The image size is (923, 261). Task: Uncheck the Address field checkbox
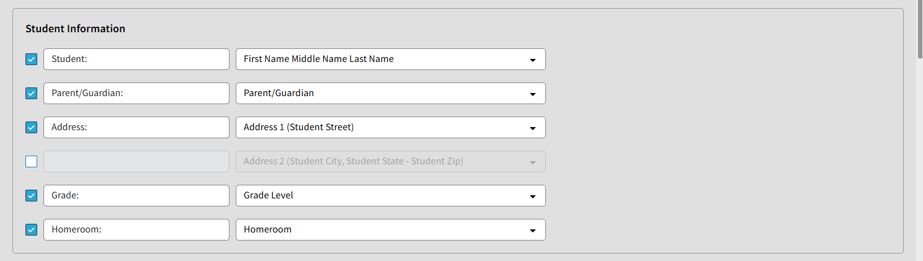(31, 128)
